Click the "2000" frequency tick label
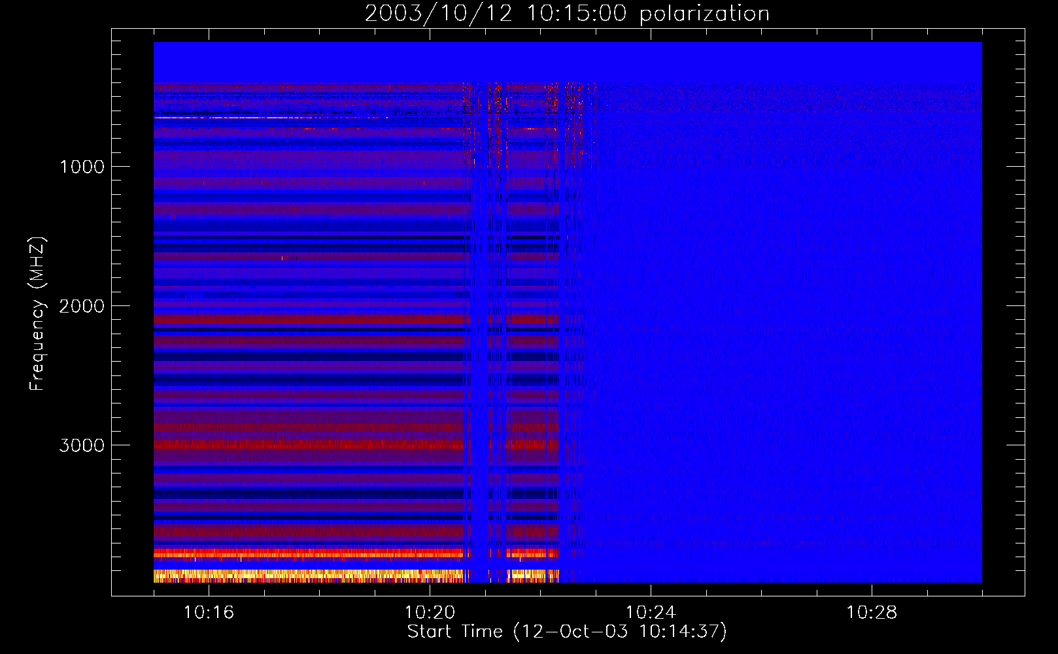The image size is (1058, 654). [x=82, y=306]
